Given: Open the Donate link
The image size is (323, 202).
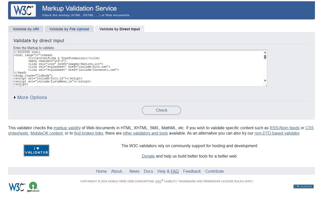Looking at the screenshot, I should pos(148,156).
